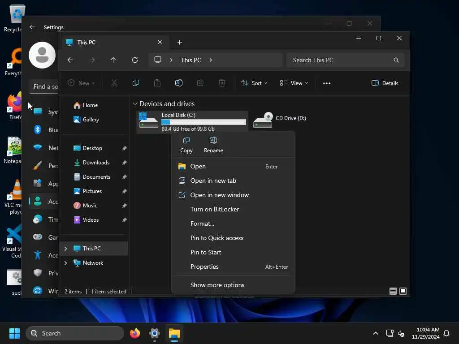This screenshot has width=459, height=344.
Task: Toggle the Details pane button
Action: (385, 83)
